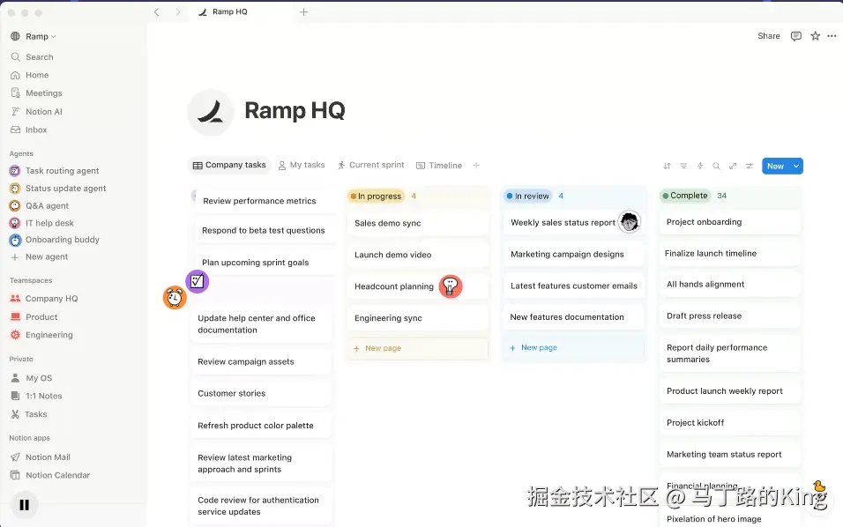Go to Home via its sidebar icon

tap(15, 75)
